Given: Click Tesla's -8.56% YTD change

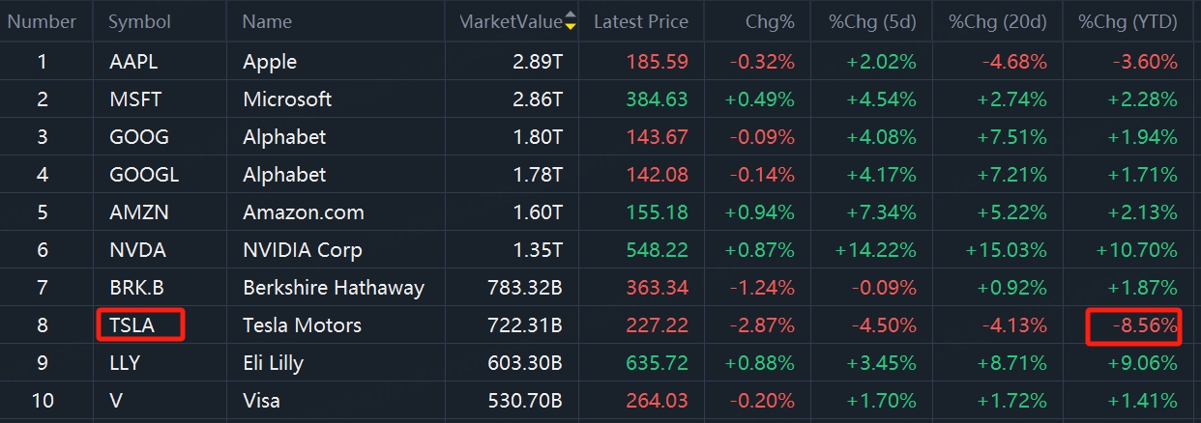Looking at the screenshot, I should 1144,325.
